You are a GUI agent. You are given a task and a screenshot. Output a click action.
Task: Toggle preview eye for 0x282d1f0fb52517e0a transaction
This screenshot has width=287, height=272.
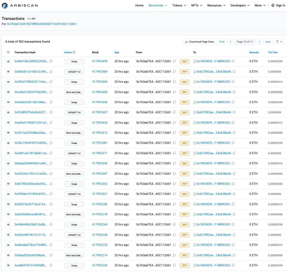[x=8, y=82]
